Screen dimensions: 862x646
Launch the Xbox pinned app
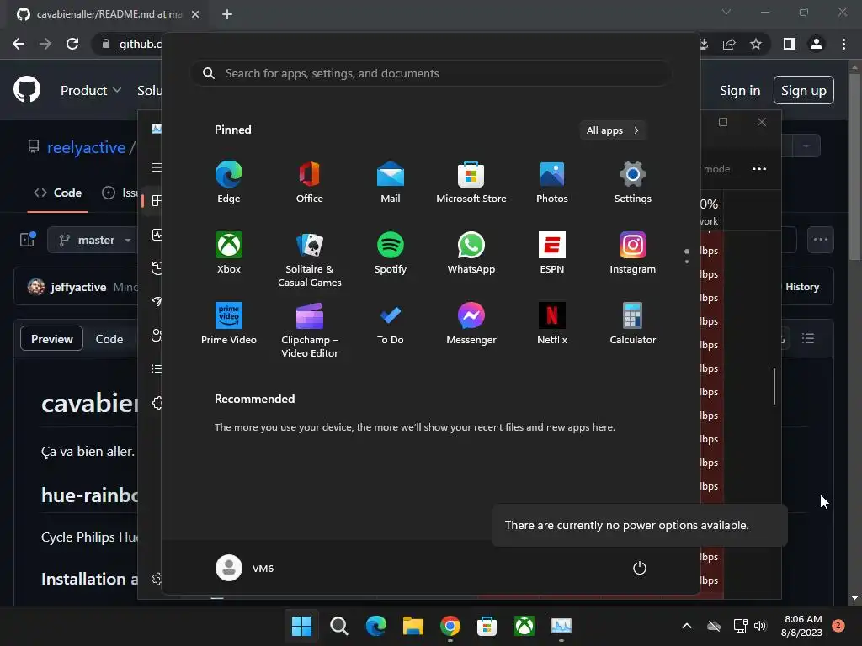click(x=229, y=253)
